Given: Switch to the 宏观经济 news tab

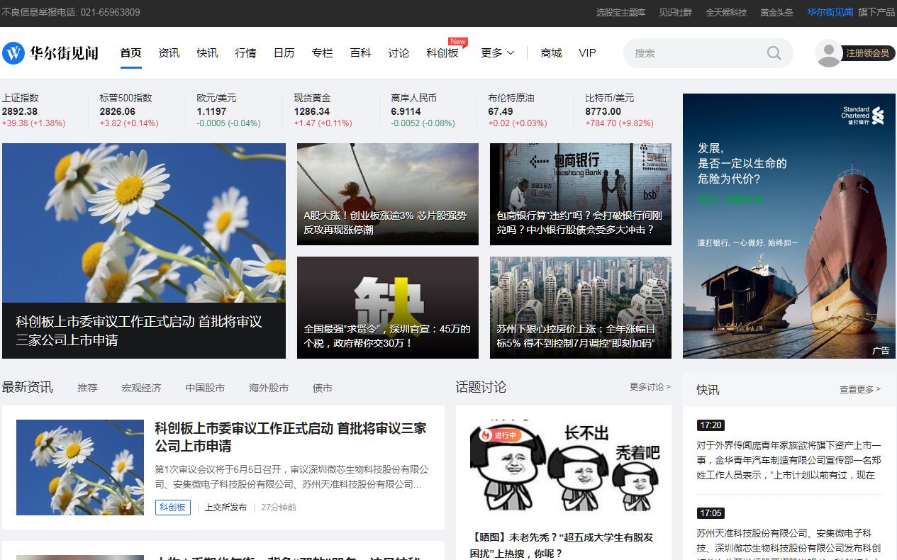Looking at the screenshot, I should coord(141,388).
